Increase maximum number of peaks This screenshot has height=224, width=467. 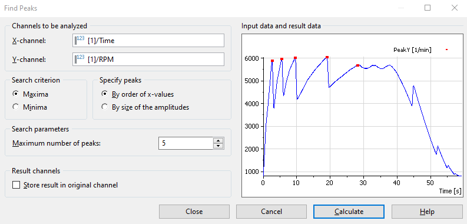point(218,141)
